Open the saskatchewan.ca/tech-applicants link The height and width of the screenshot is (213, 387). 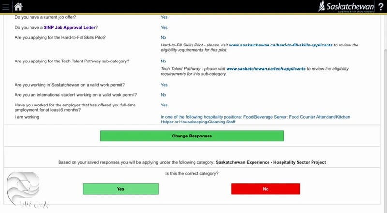point(266,69)
